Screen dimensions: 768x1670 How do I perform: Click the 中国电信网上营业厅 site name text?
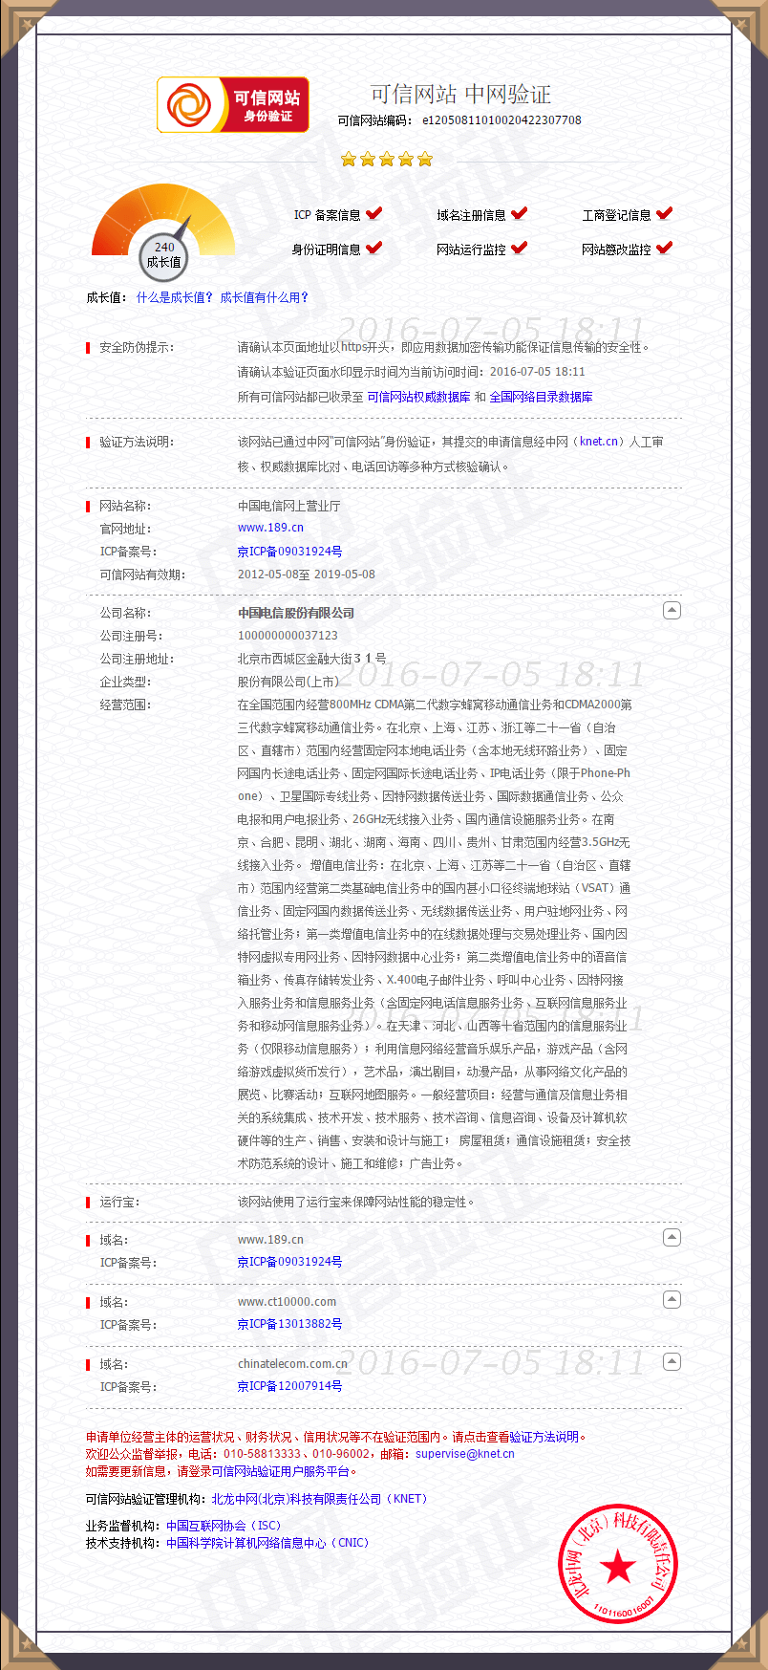tap(288, 506)
